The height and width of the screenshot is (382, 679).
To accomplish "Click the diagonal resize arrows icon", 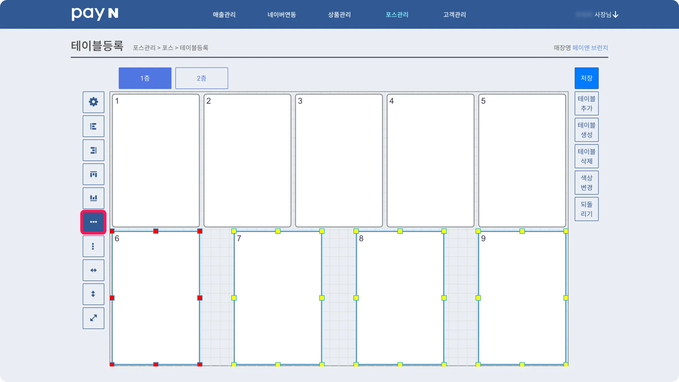I will [93, 318].
